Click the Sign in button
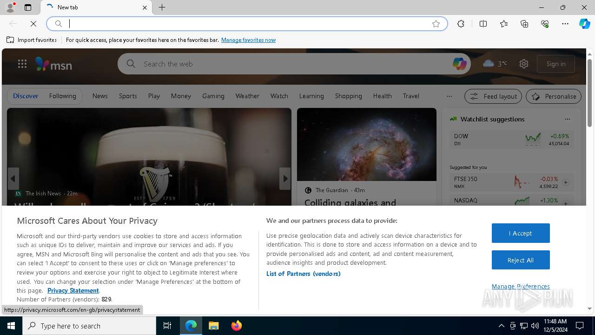Image resolution: width=595 pixels, height=335 pixels. click(556, 64)
